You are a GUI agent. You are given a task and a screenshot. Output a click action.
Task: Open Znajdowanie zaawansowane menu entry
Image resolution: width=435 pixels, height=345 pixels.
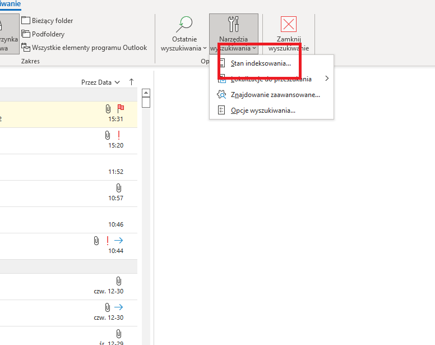271,95
